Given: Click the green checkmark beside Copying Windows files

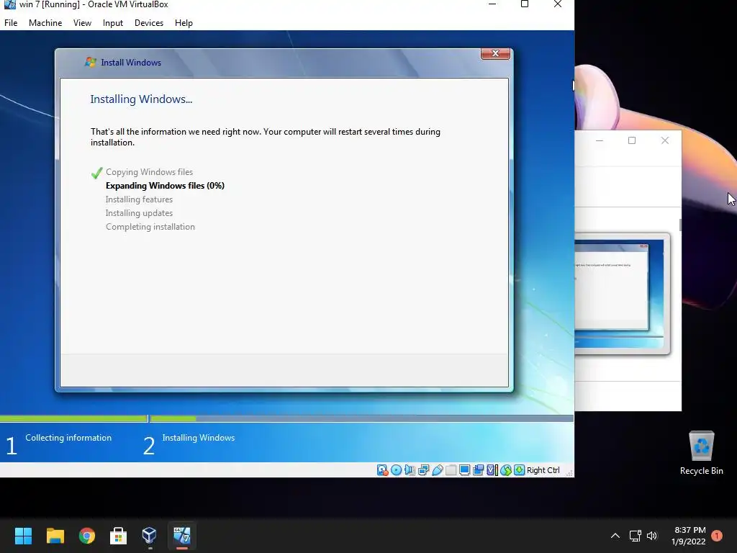Looking at the screenshot, I should pos(97,173).
